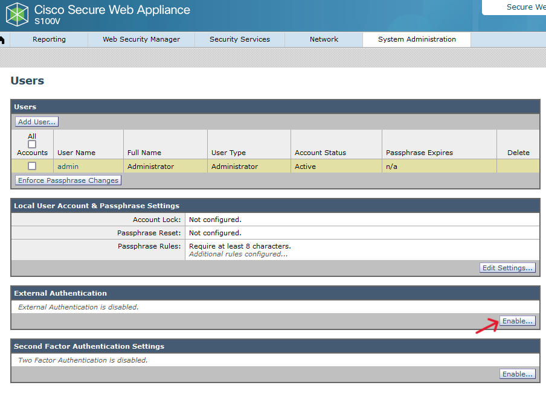Click 'Two Factor Authentication is disabled.' text
The width and height of the screenshot is (546, 397).
click(83, 360)
